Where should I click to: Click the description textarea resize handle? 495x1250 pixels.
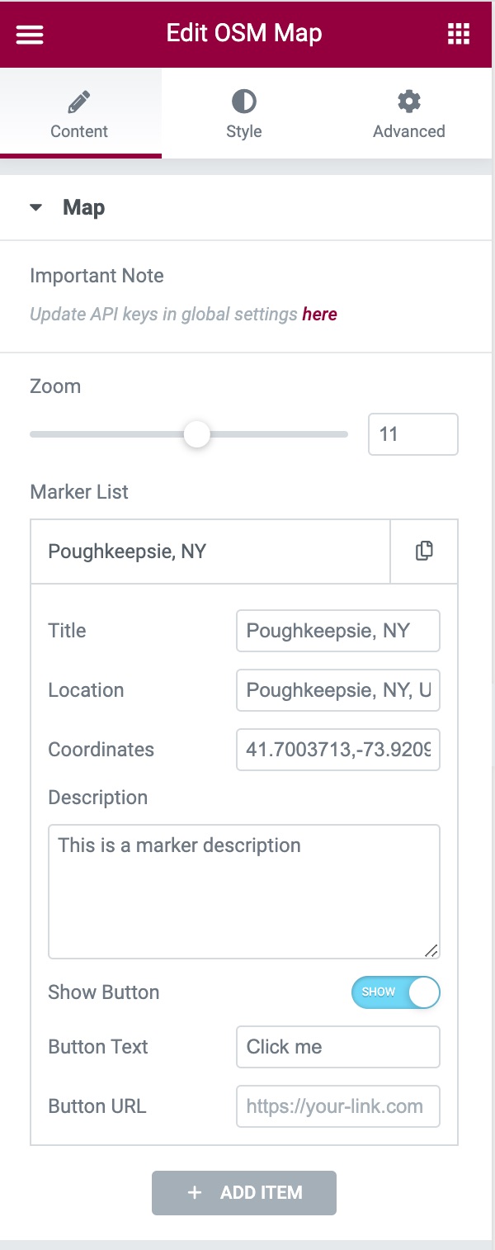431,950
